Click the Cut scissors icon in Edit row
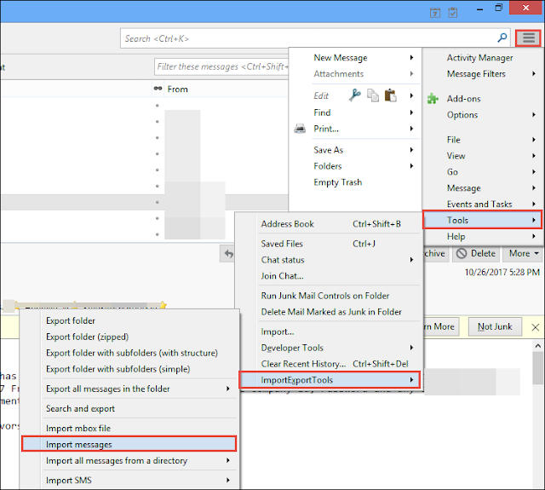Screen dimensions: 545x490 [355, 95]
